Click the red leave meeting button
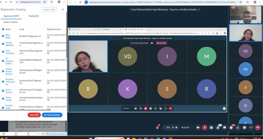 coord(258,127)
